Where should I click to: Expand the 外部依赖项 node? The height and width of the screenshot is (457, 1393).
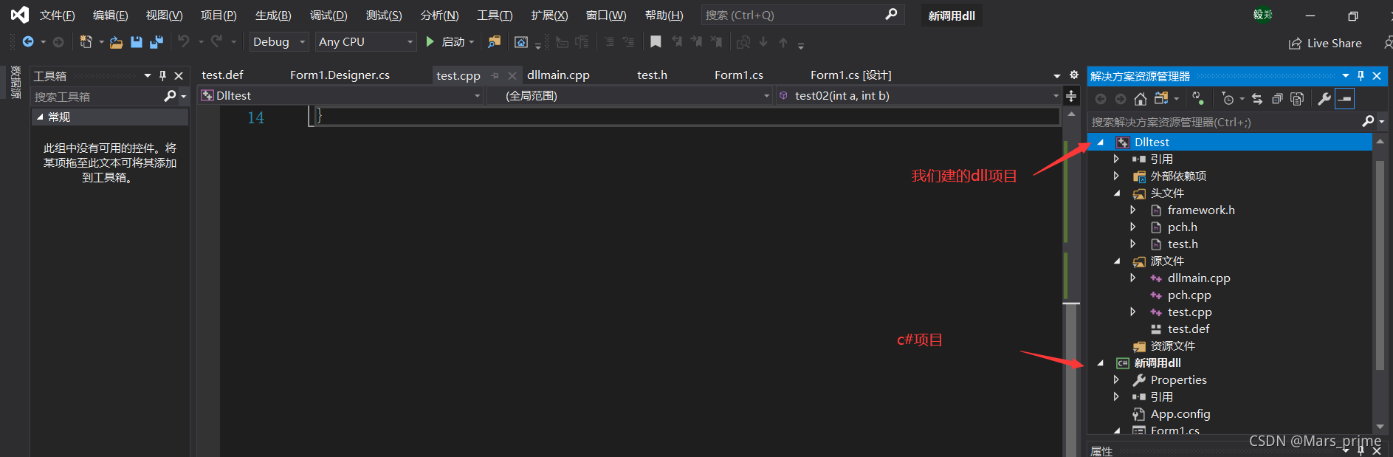click(x=1116, y=176)
